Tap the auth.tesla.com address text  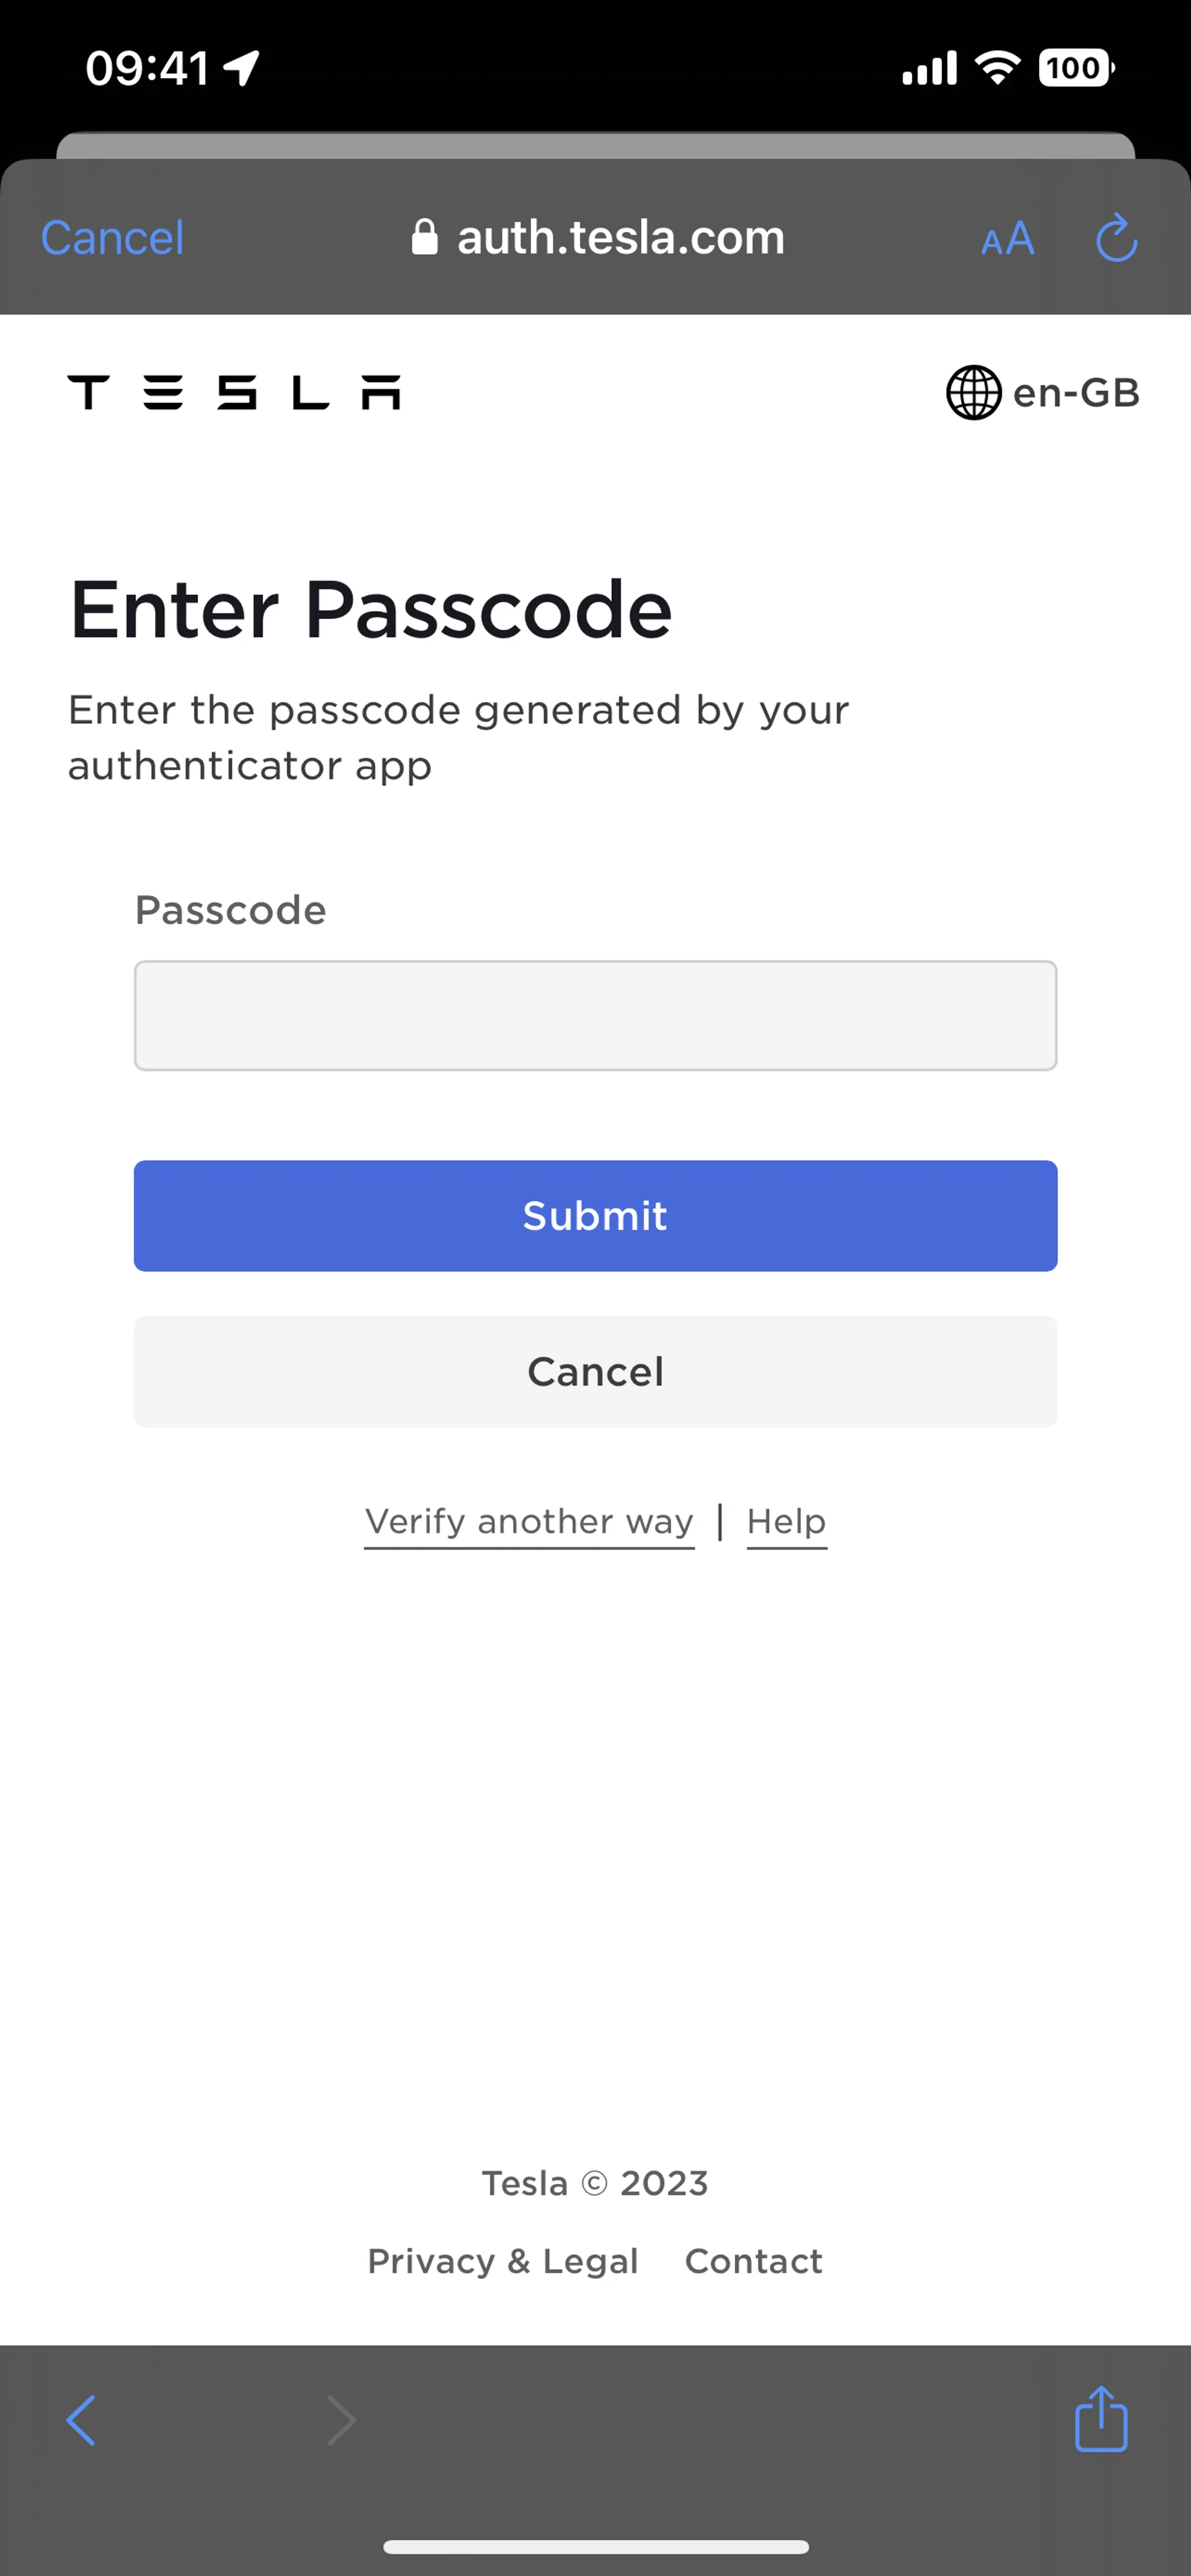coord(620,238)
